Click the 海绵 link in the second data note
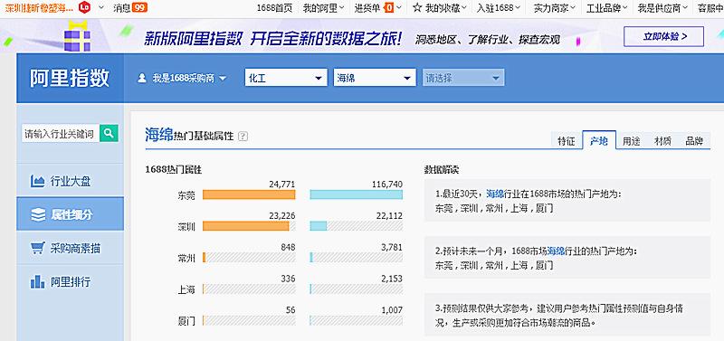724x341 pixels. click(x=556, y=251)
